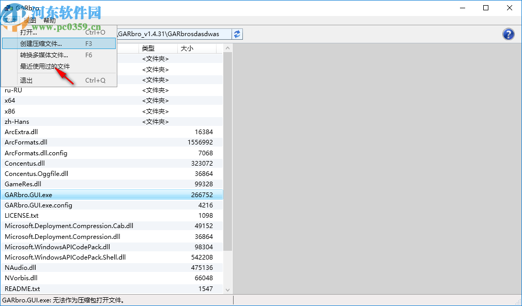
Task: Select the ru-RU folder row
Action: point(112,90)
